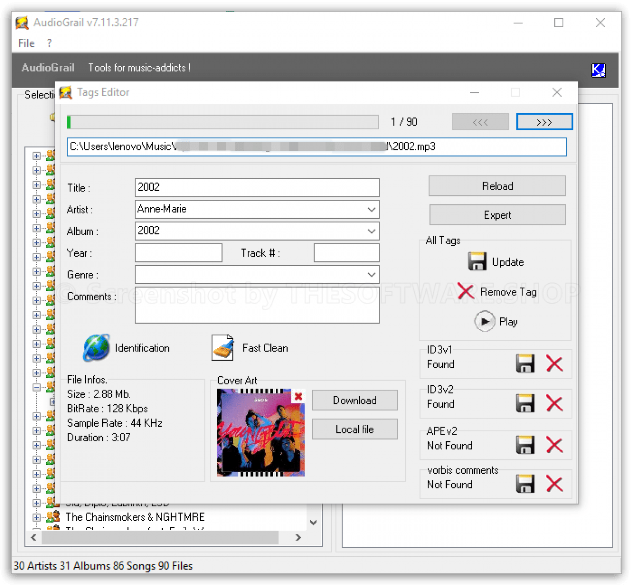Minimize the Tags Editor window
633x585 pixels.
475,92
